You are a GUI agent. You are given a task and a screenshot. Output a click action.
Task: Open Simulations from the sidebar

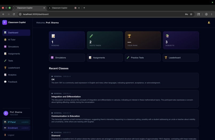pyautogui.click(x=16, y=46)
